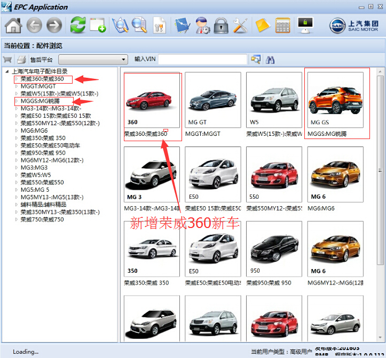Open the black 950 car thumbnail
This screenshot has width=386, height=358.
pos(274,249)
